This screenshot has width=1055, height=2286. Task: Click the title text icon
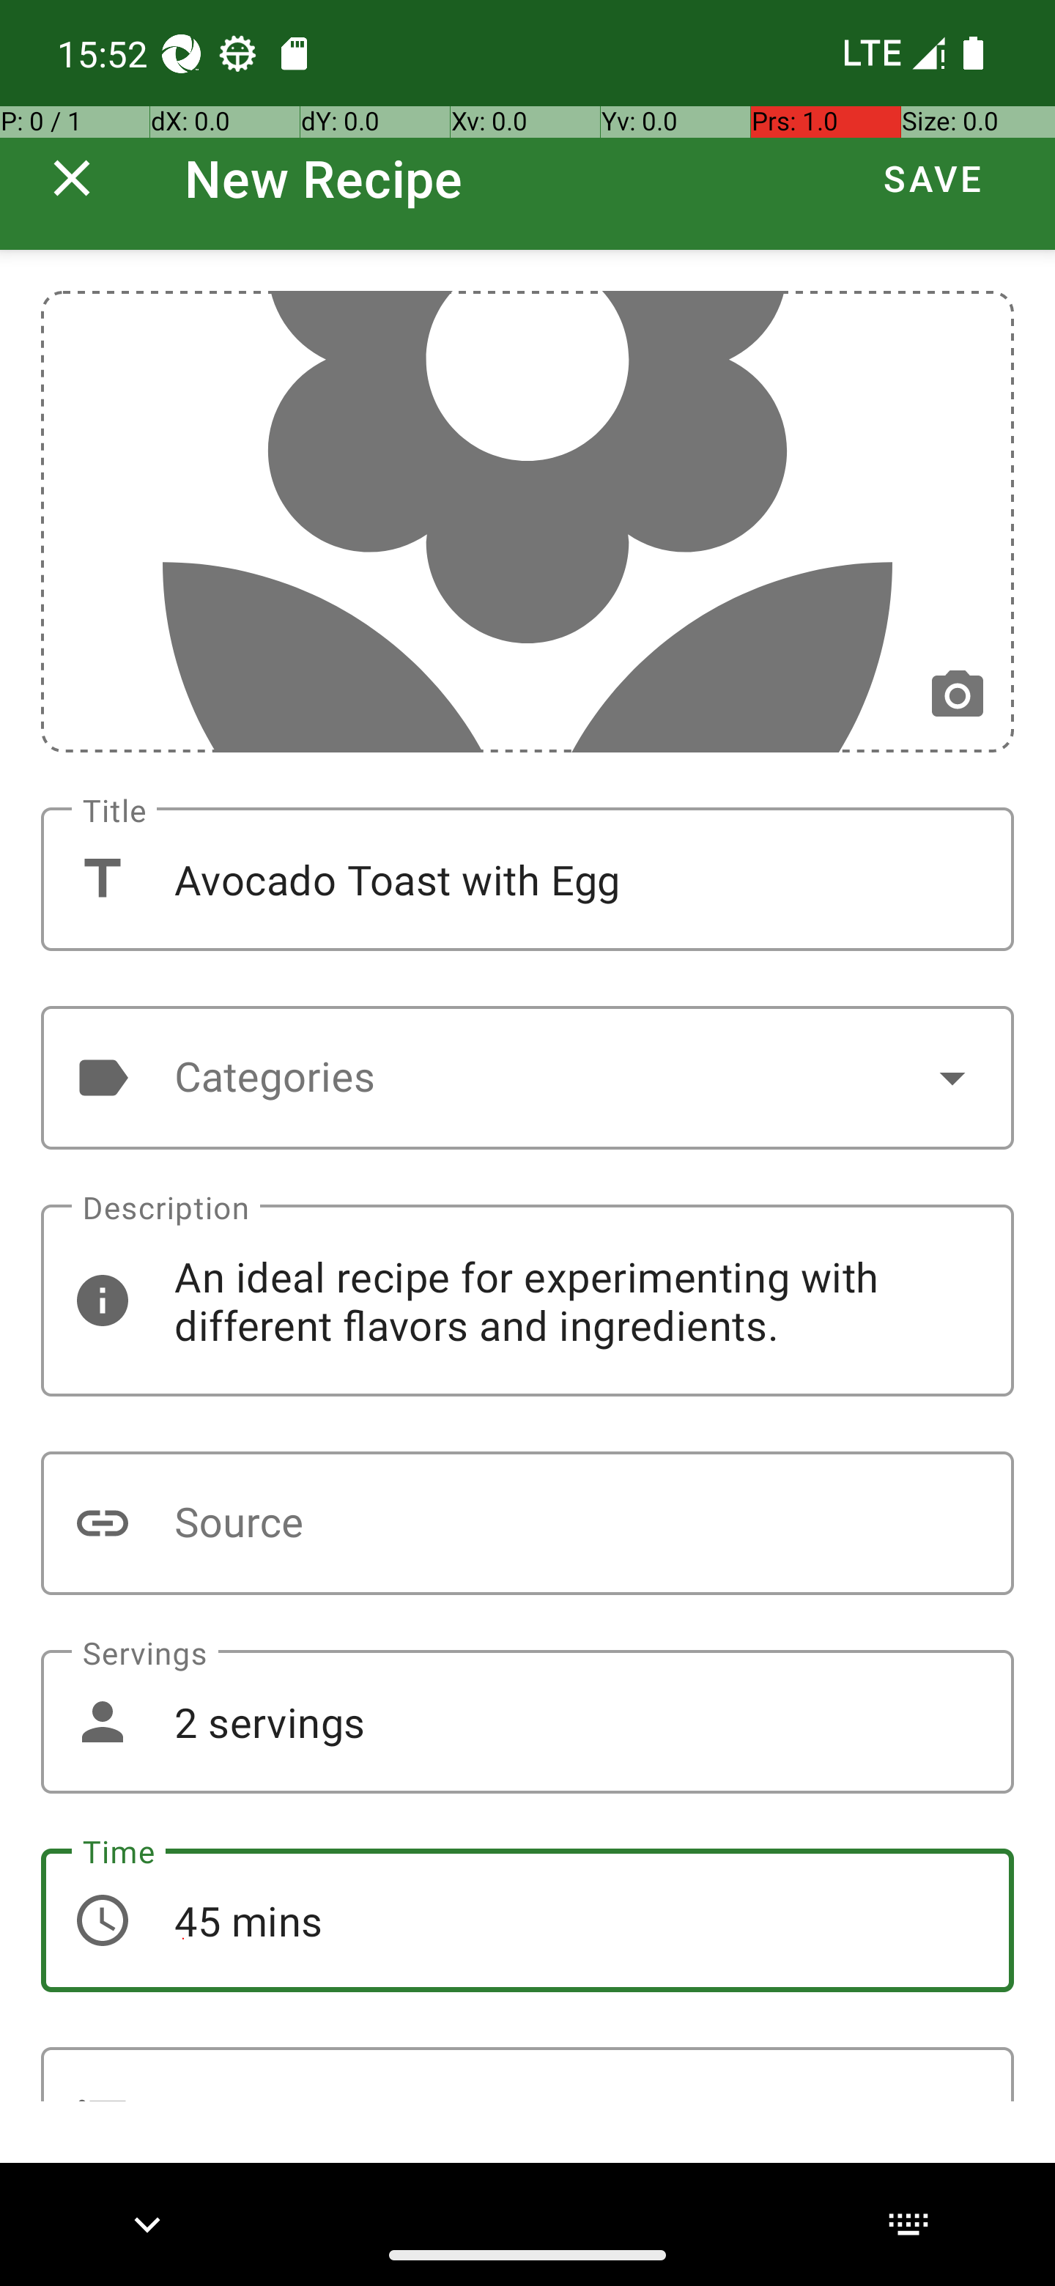[103, 878]
